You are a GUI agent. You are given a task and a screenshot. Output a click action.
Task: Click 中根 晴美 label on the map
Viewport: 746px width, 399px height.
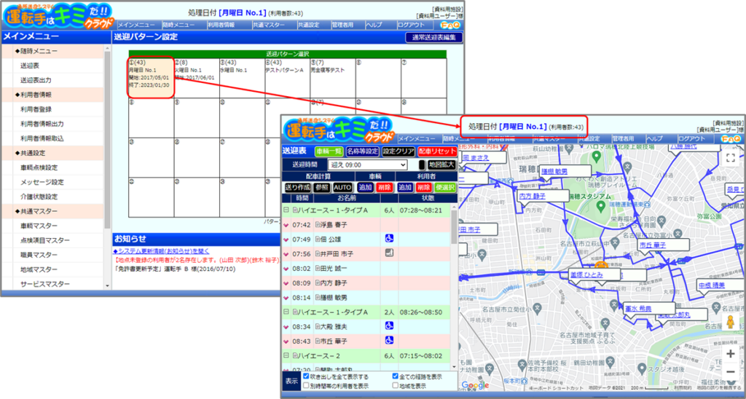(712, 285)
